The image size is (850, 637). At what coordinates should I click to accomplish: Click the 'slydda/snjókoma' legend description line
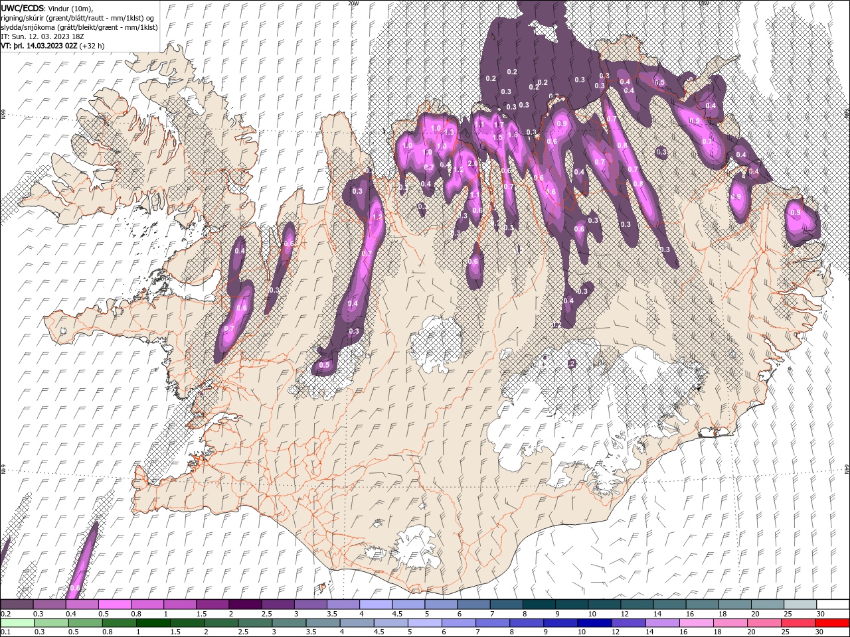(79, 27)
